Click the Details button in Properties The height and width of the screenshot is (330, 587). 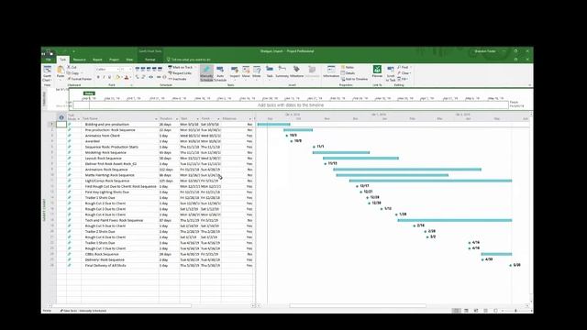click(x=349, y=73)
